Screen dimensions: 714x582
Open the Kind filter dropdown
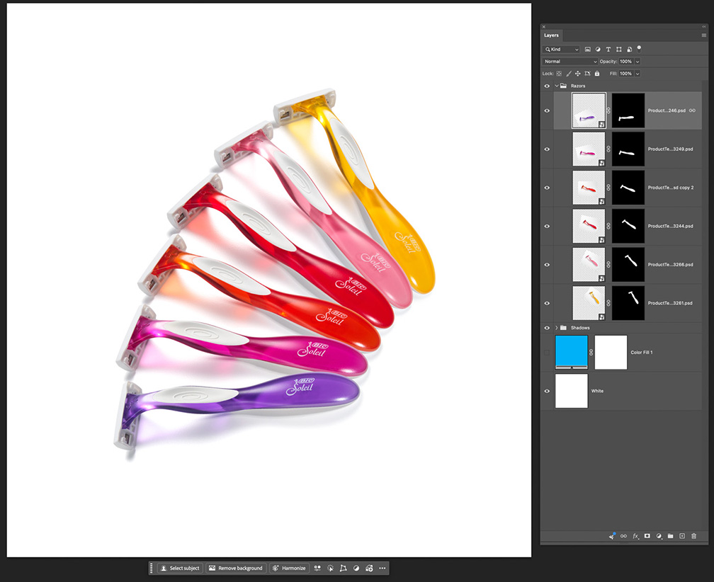[561, 49]
